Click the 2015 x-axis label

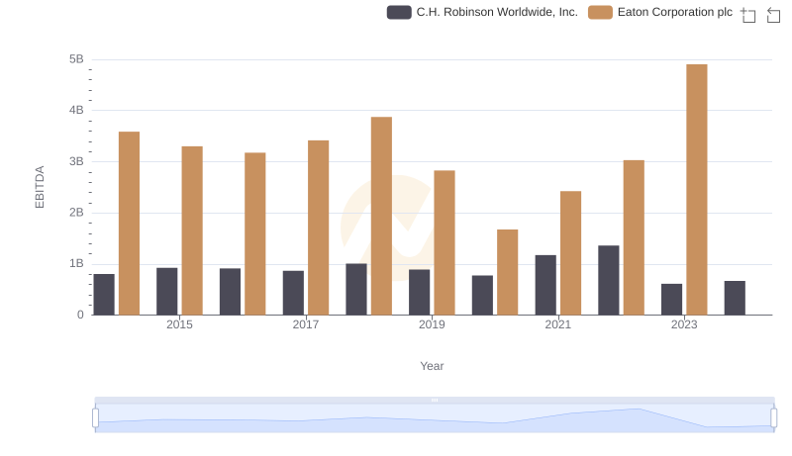[x=179, y=324]
